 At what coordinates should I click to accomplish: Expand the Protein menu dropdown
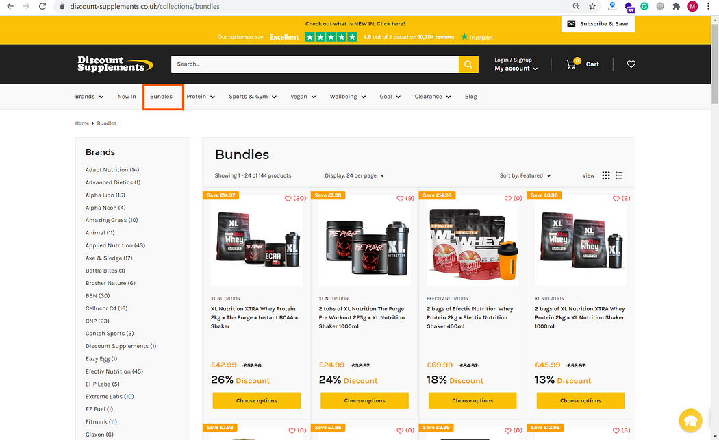[x=201, y=97]
